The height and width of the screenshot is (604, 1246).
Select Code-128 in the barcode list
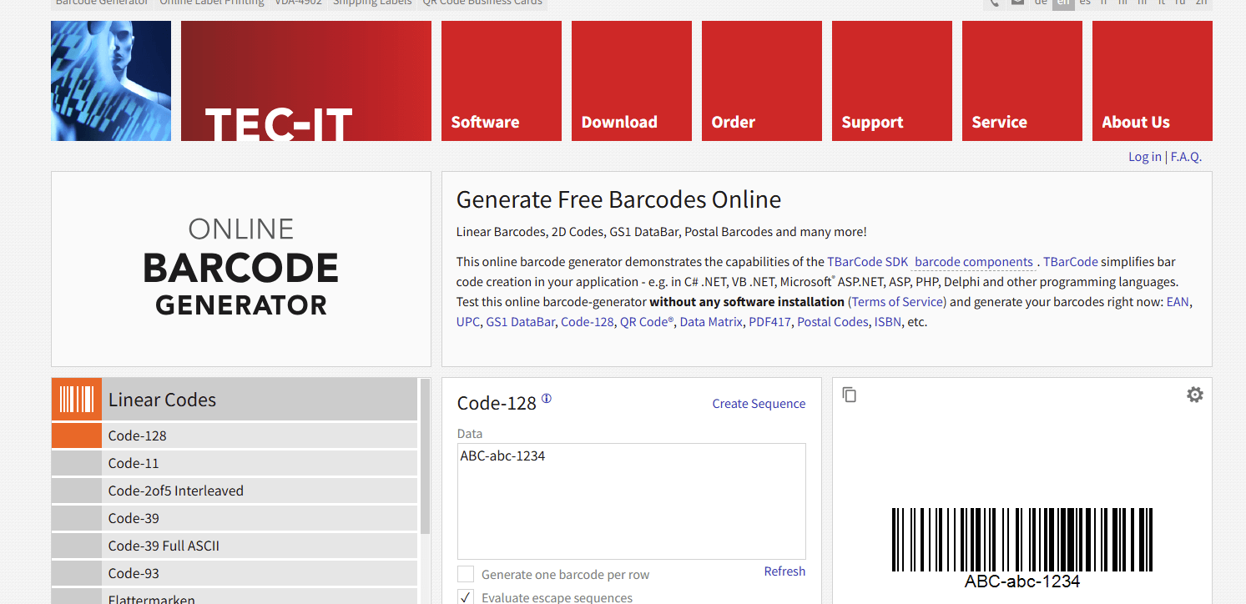pos(235,435)
